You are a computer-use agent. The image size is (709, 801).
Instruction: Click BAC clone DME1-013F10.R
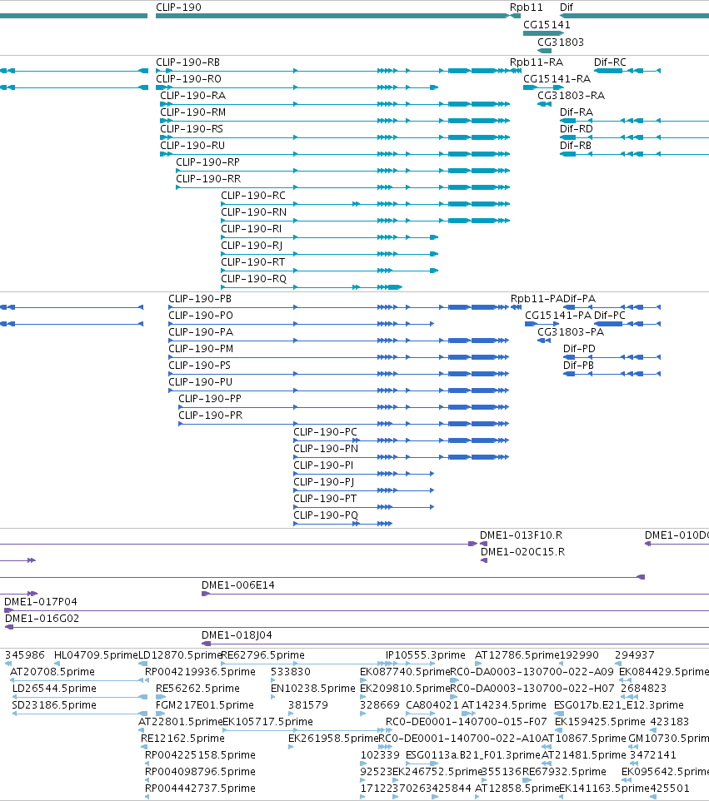pyautogui.click(x=521, y=535)
